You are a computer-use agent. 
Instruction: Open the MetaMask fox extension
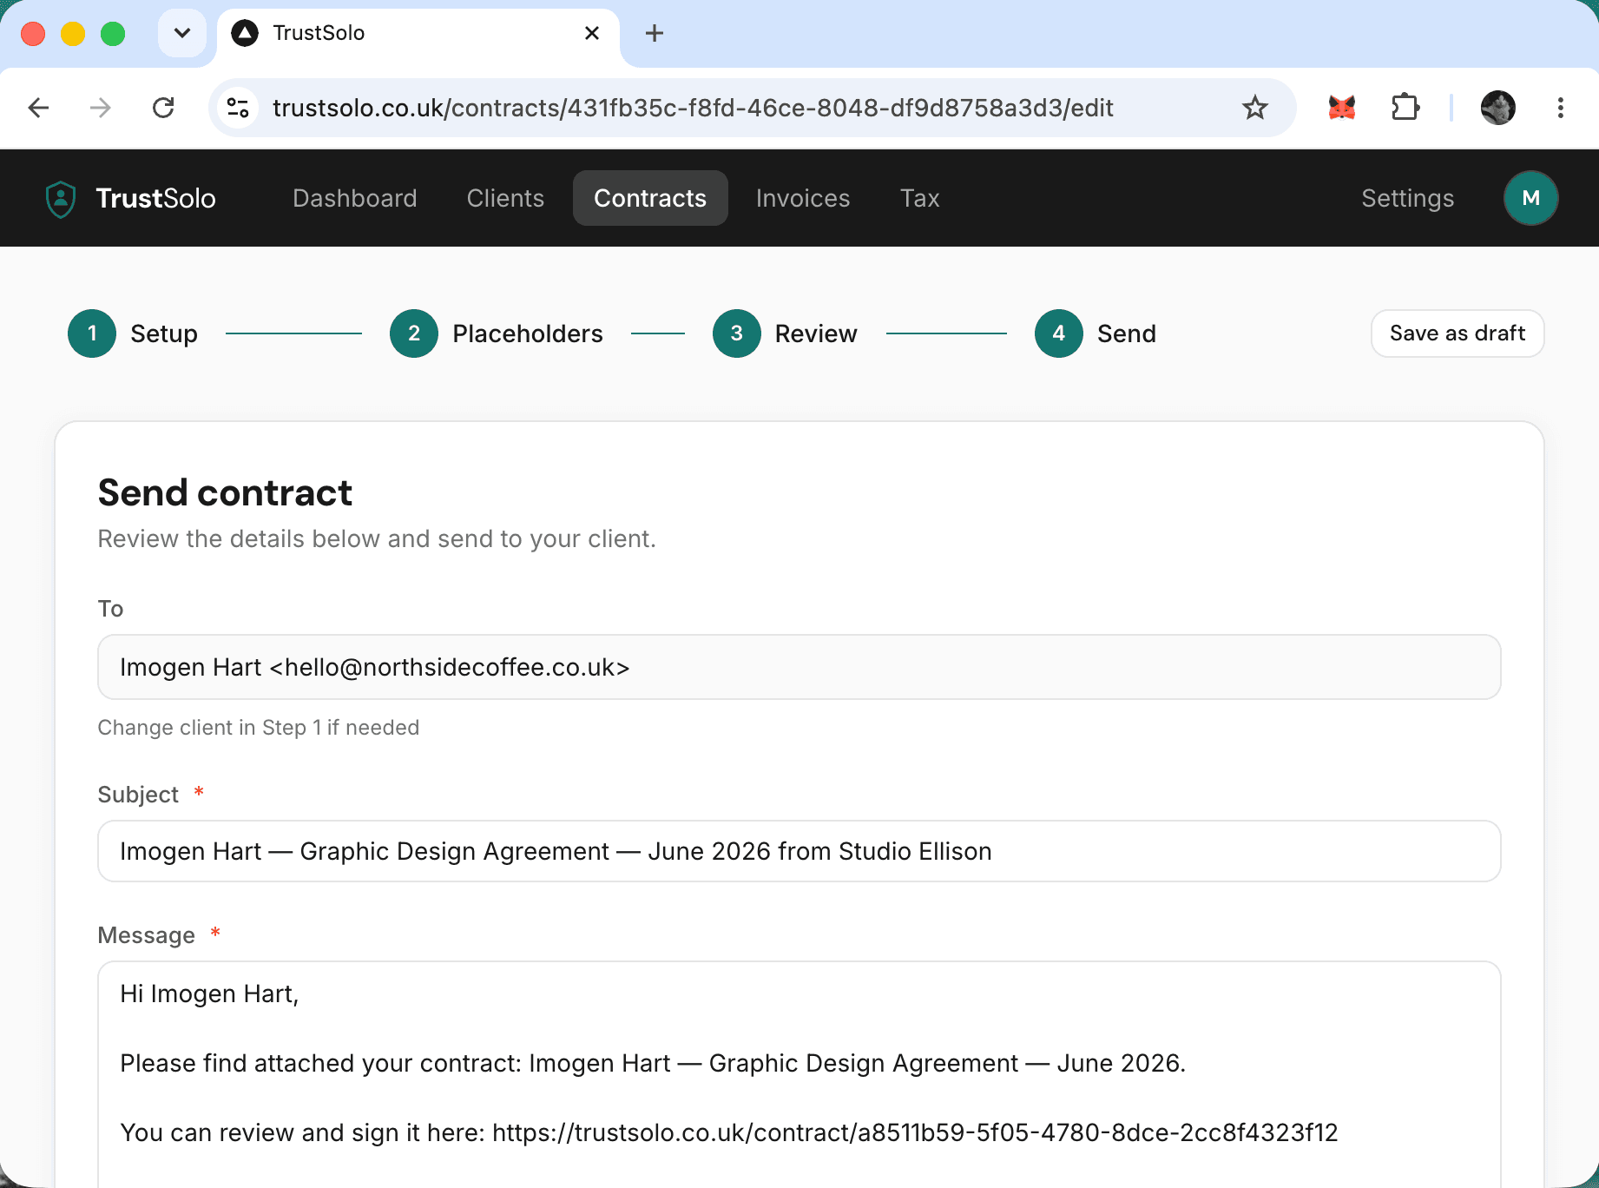[x=1342, y=108]
